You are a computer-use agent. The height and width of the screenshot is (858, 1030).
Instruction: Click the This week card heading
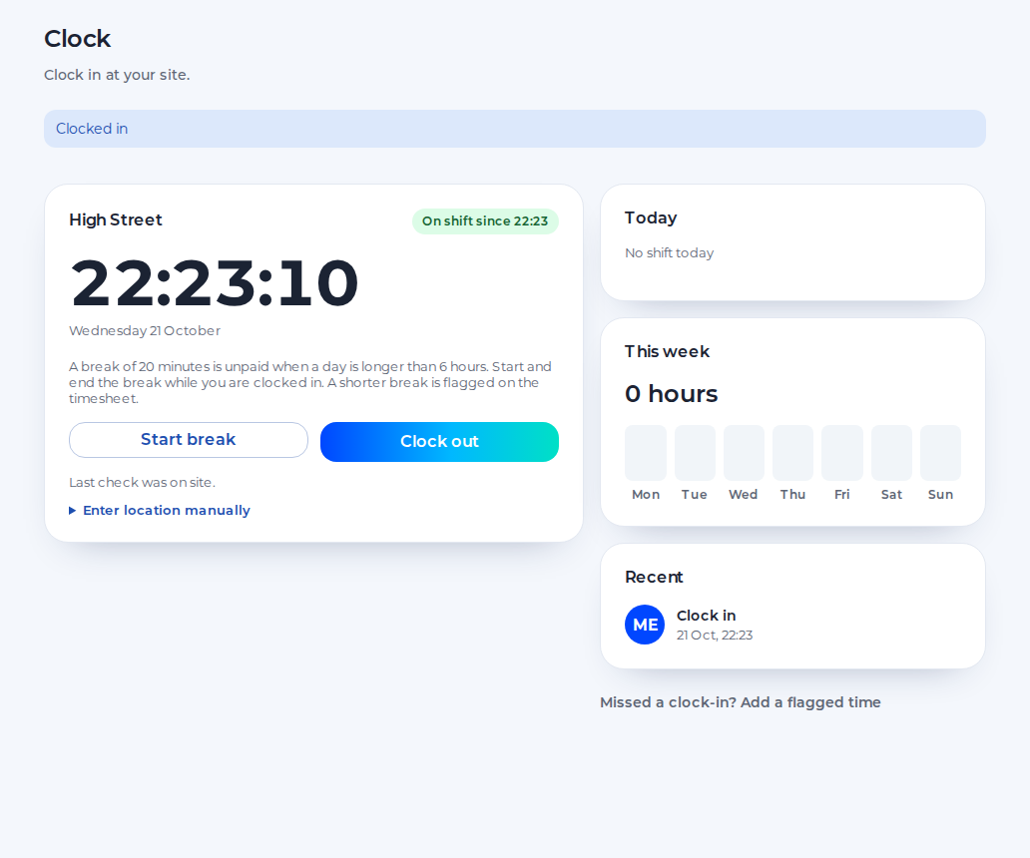(668, 352)
